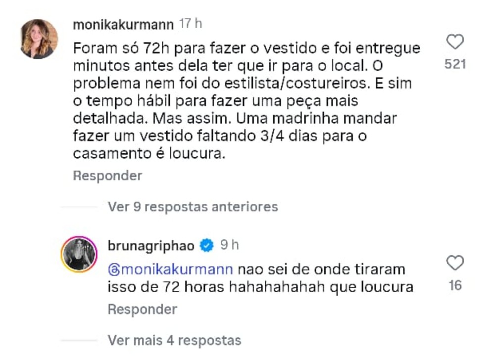Image resolution: width=487 pixels, height=362 pixels.
Task: Like brunagriphao's reply with the heart
Action: click(455, 264)
